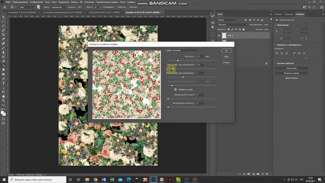The width and height of the screenshot is (325, 183).
Task: Select the Clone Stamp tool
Action: [x=4, y=52]
